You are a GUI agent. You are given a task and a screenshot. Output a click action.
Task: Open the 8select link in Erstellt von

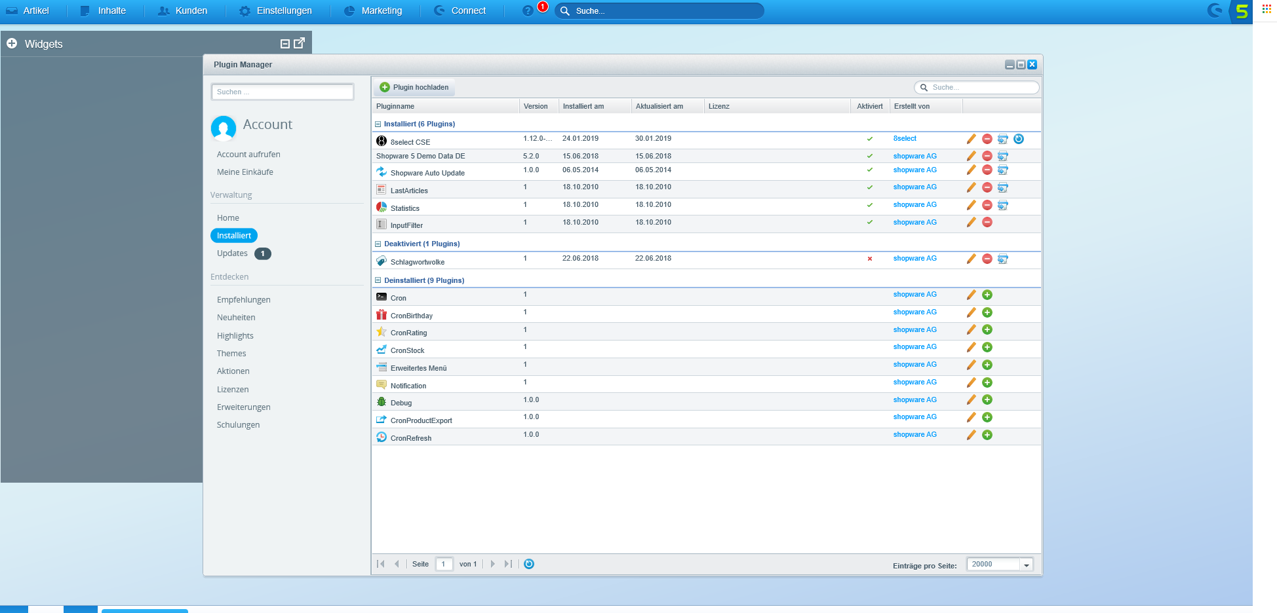(x=905, y=139)
